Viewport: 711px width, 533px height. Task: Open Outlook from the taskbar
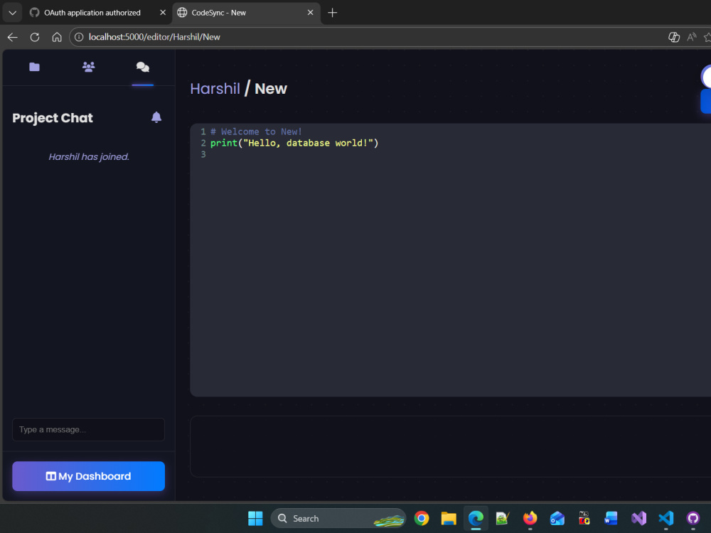click(557, 518)
